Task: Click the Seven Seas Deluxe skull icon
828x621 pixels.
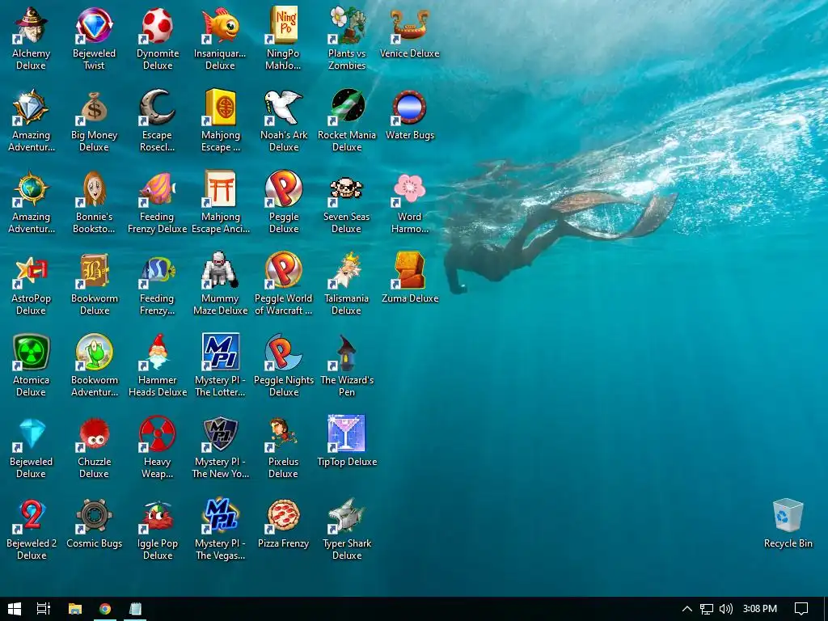Action: point(346,188)
